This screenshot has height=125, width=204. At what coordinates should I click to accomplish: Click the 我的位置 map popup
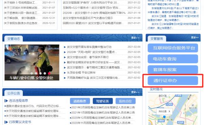pos(164,111)
